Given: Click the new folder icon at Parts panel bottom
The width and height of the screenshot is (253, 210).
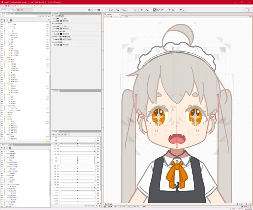Looking at the screenshot, I should 47,141.
